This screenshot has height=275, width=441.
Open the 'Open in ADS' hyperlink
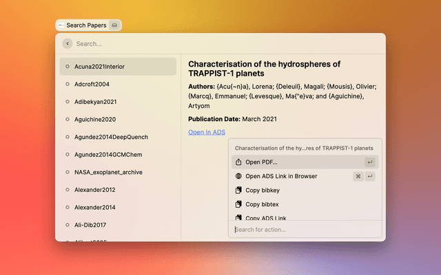click(x=207, y=132)
